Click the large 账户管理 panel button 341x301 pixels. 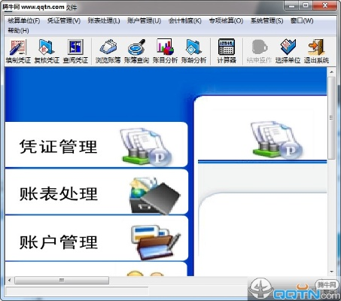pyautogui.click(x=96, y=239)
